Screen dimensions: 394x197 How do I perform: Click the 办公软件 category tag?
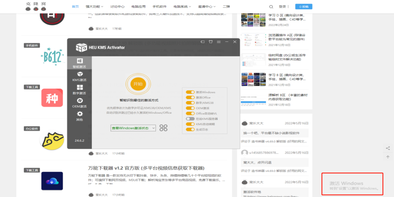(x=32, y=129)
